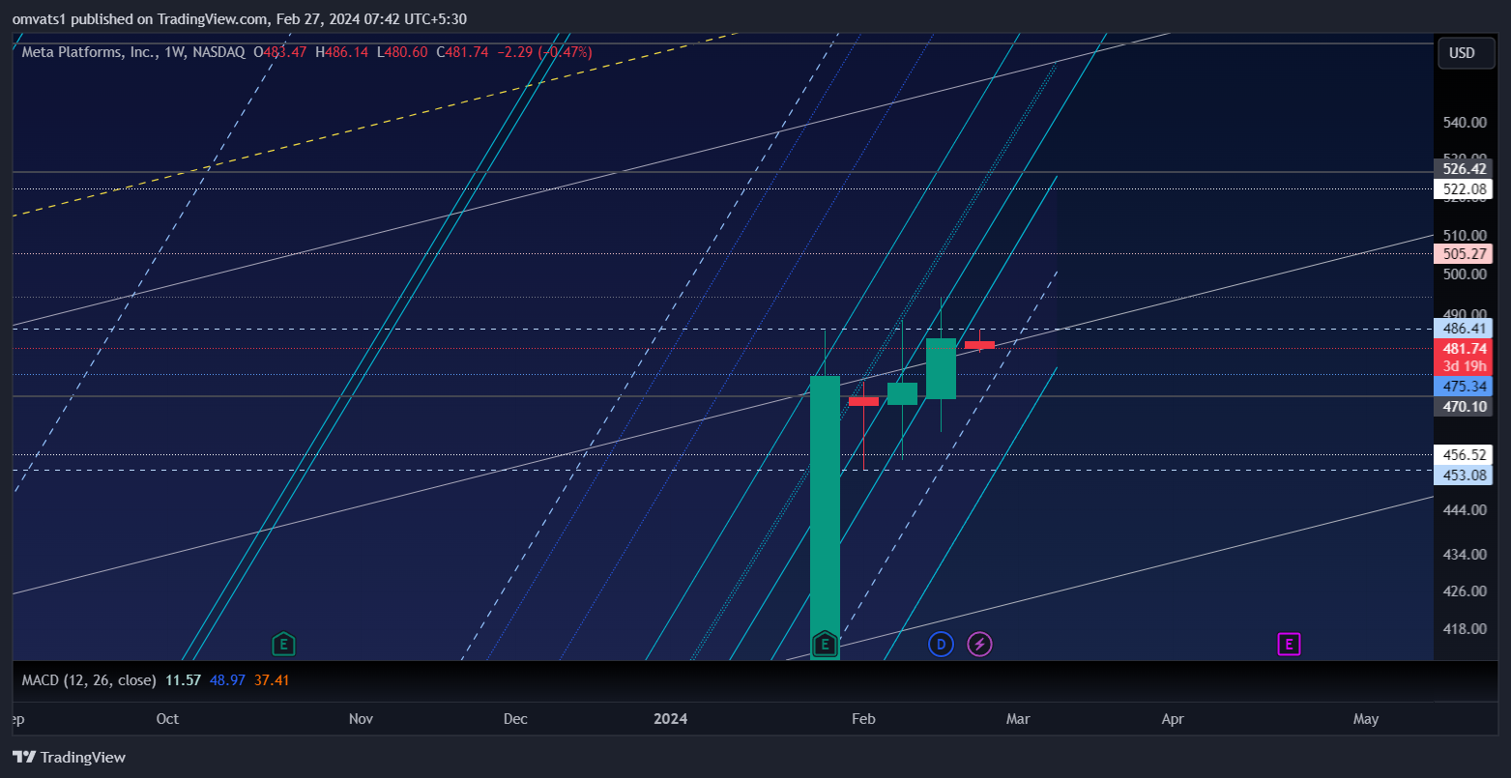
Task: Click the 522.08 price label
Action: [1464, 188]
